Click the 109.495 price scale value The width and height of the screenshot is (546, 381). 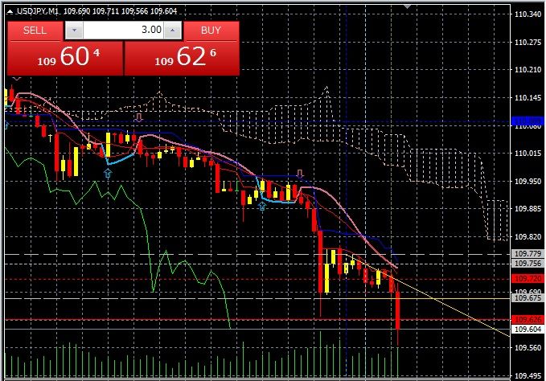528,376
